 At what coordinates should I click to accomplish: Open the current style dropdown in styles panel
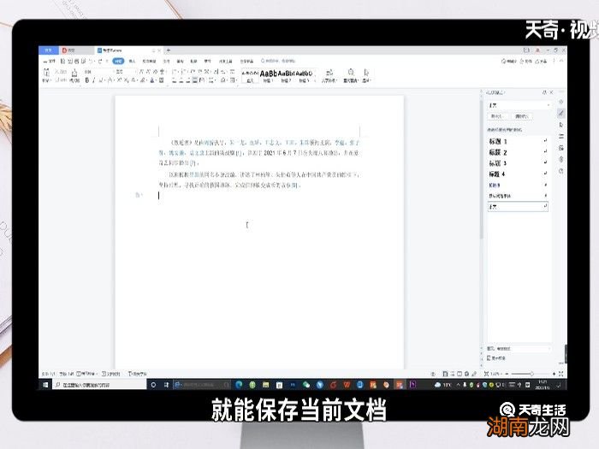click(519, 105)
